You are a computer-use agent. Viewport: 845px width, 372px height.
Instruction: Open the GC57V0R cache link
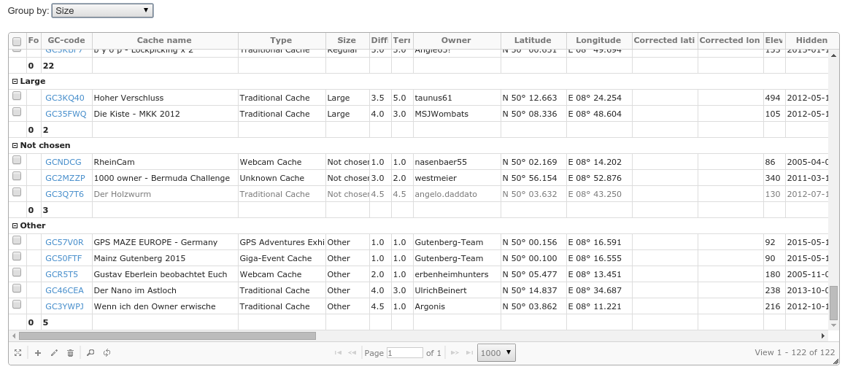(64, 242)
